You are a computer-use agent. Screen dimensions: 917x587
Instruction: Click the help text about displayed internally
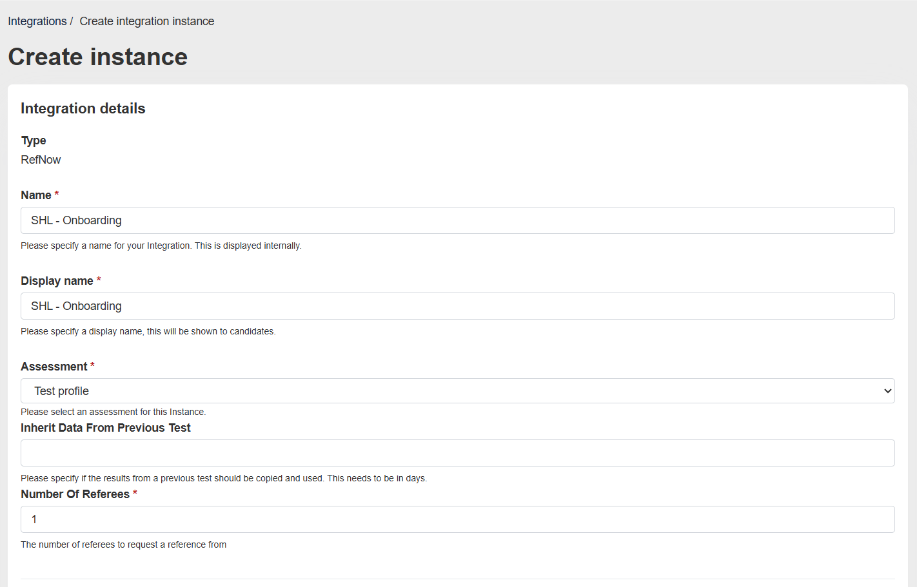click(161, 245)
